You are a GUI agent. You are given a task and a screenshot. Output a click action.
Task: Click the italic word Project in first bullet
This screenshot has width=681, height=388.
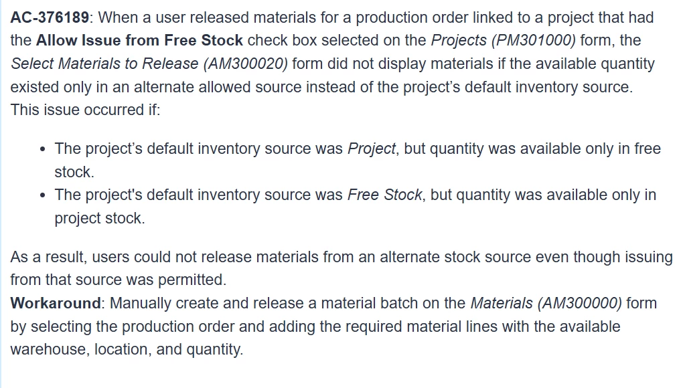372,149
